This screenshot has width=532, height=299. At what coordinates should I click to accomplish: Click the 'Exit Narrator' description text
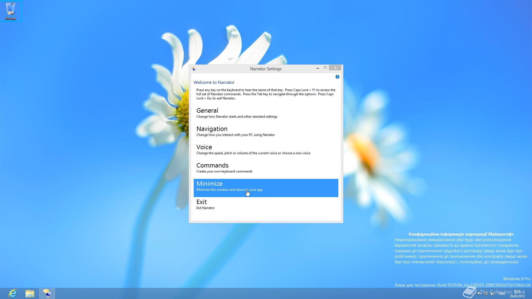coord(205,208)
